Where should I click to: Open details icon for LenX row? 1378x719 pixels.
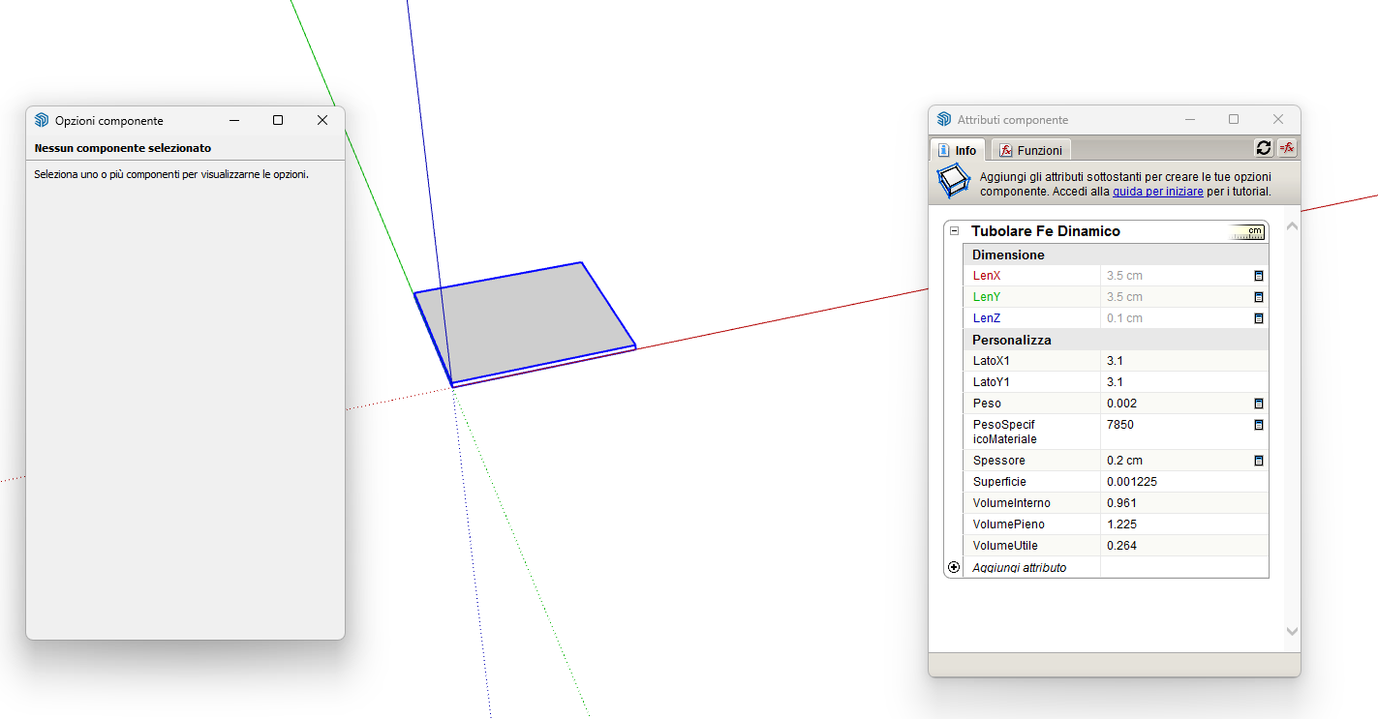(x=1259, y=276)
